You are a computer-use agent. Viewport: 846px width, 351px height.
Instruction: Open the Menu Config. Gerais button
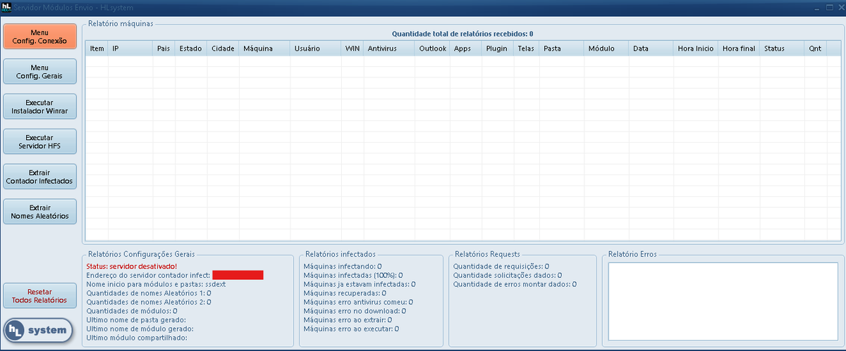point(39,72)
